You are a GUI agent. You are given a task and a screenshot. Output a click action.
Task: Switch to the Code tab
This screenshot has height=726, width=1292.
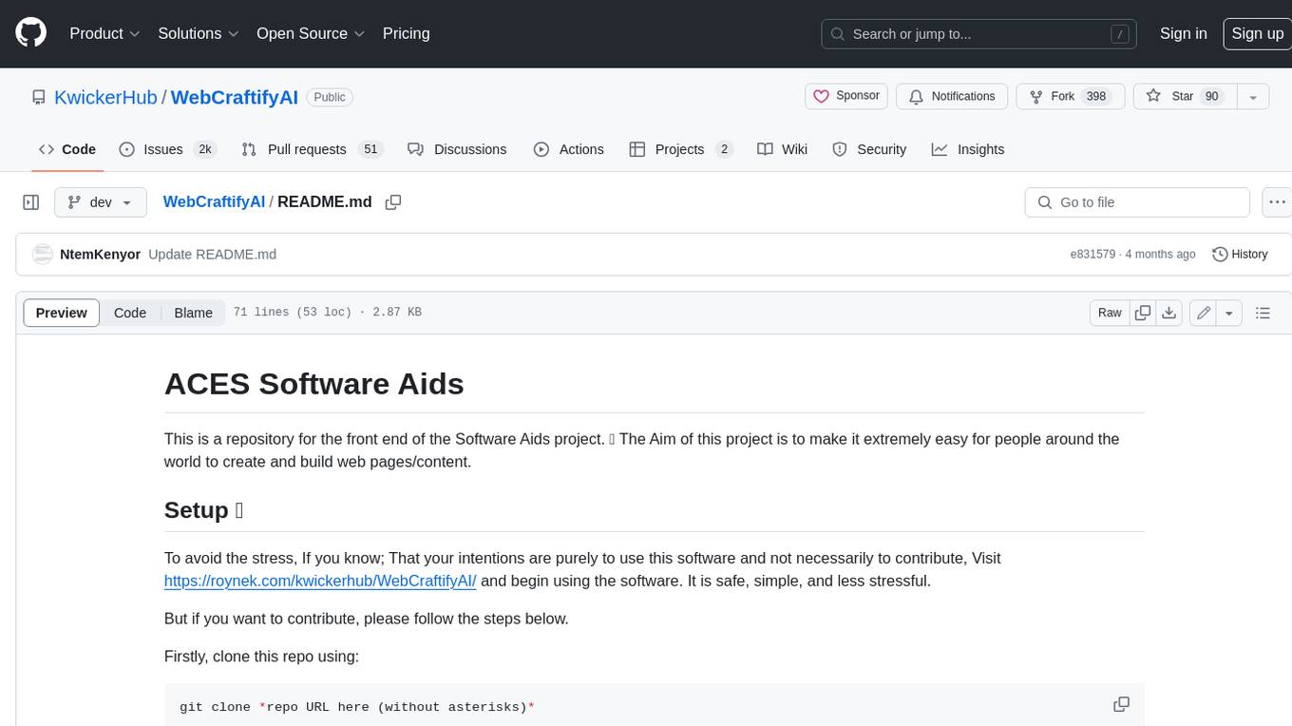coord(67,149)
